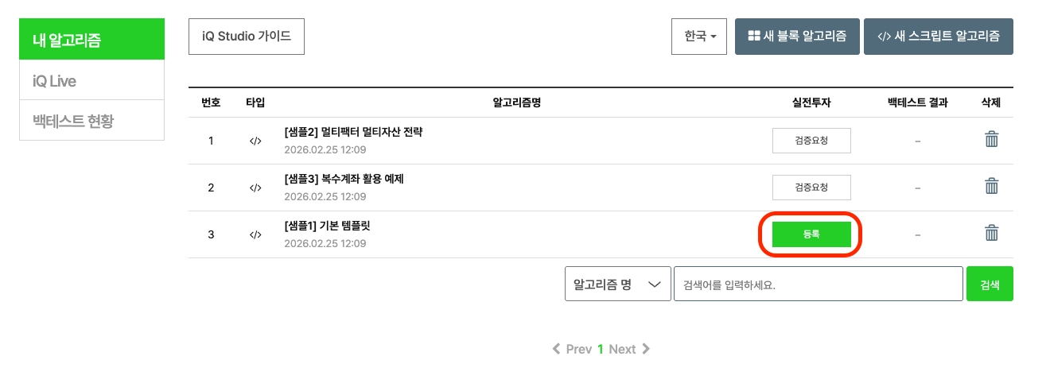The width and height of the screenshot is (1050, 383).
Task: Delete the 멀티팩터 멀티자산 전략 algorithm trash icon
Action: point(991,140)
